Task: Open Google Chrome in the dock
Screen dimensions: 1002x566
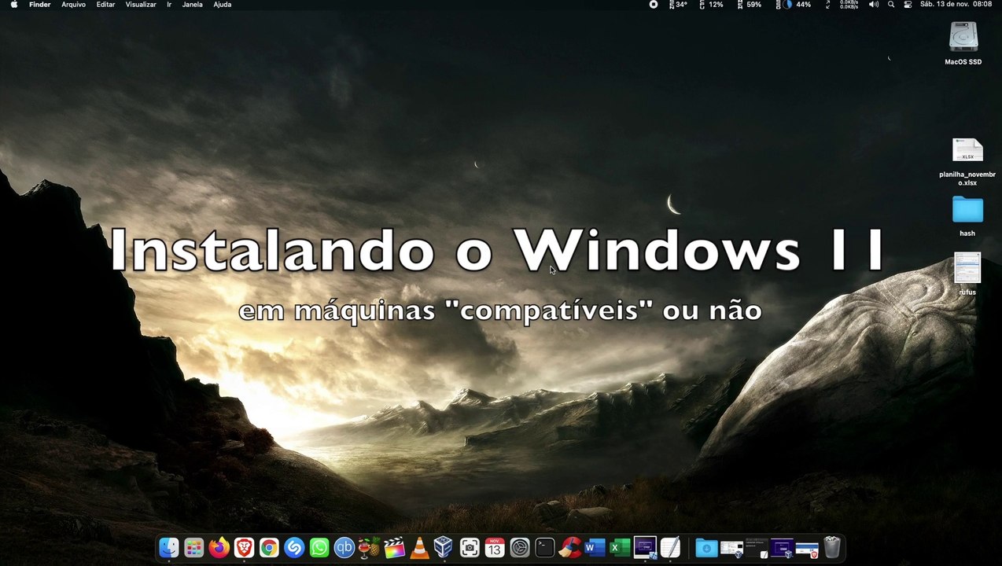Action: (x=269, y=547)
